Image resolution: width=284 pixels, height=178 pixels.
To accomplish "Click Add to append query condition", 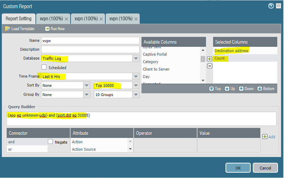I will (x=268, y=137).
